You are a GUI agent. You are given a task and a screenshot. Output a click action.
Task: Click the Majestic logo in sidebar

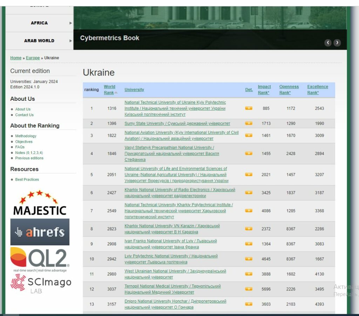coord(40,203)
